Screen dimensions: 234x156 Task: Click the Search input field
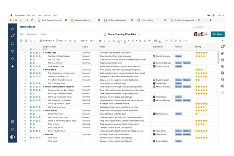[x=208, y=27]
